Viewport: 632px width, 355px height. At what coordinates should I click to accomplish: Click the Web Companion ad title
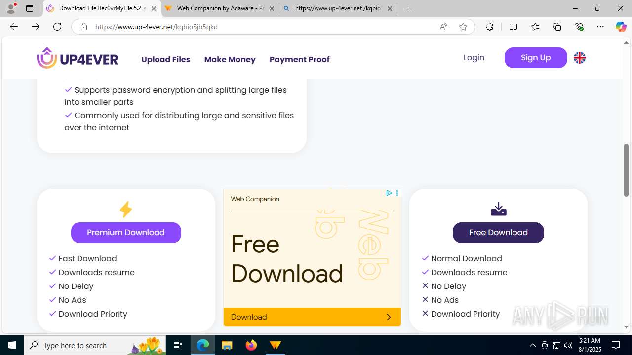click(255, 199)
